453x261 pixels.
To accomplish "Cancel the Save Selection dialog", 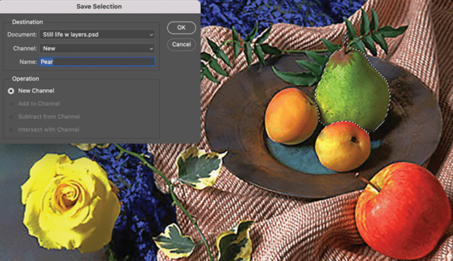I will click(181, 44).
